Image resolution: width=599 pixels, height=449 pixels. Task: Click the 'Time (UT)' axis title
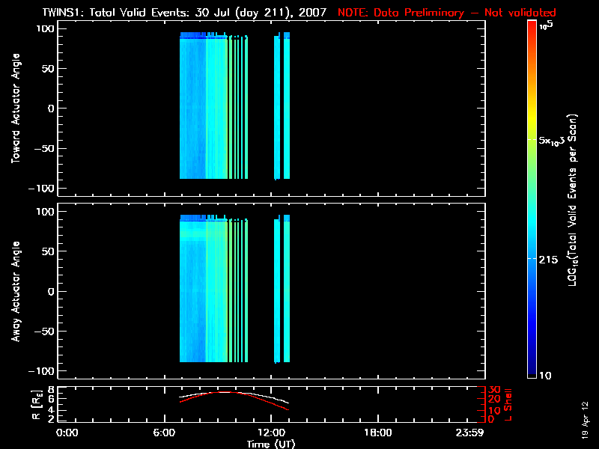(x=273, y=444)
